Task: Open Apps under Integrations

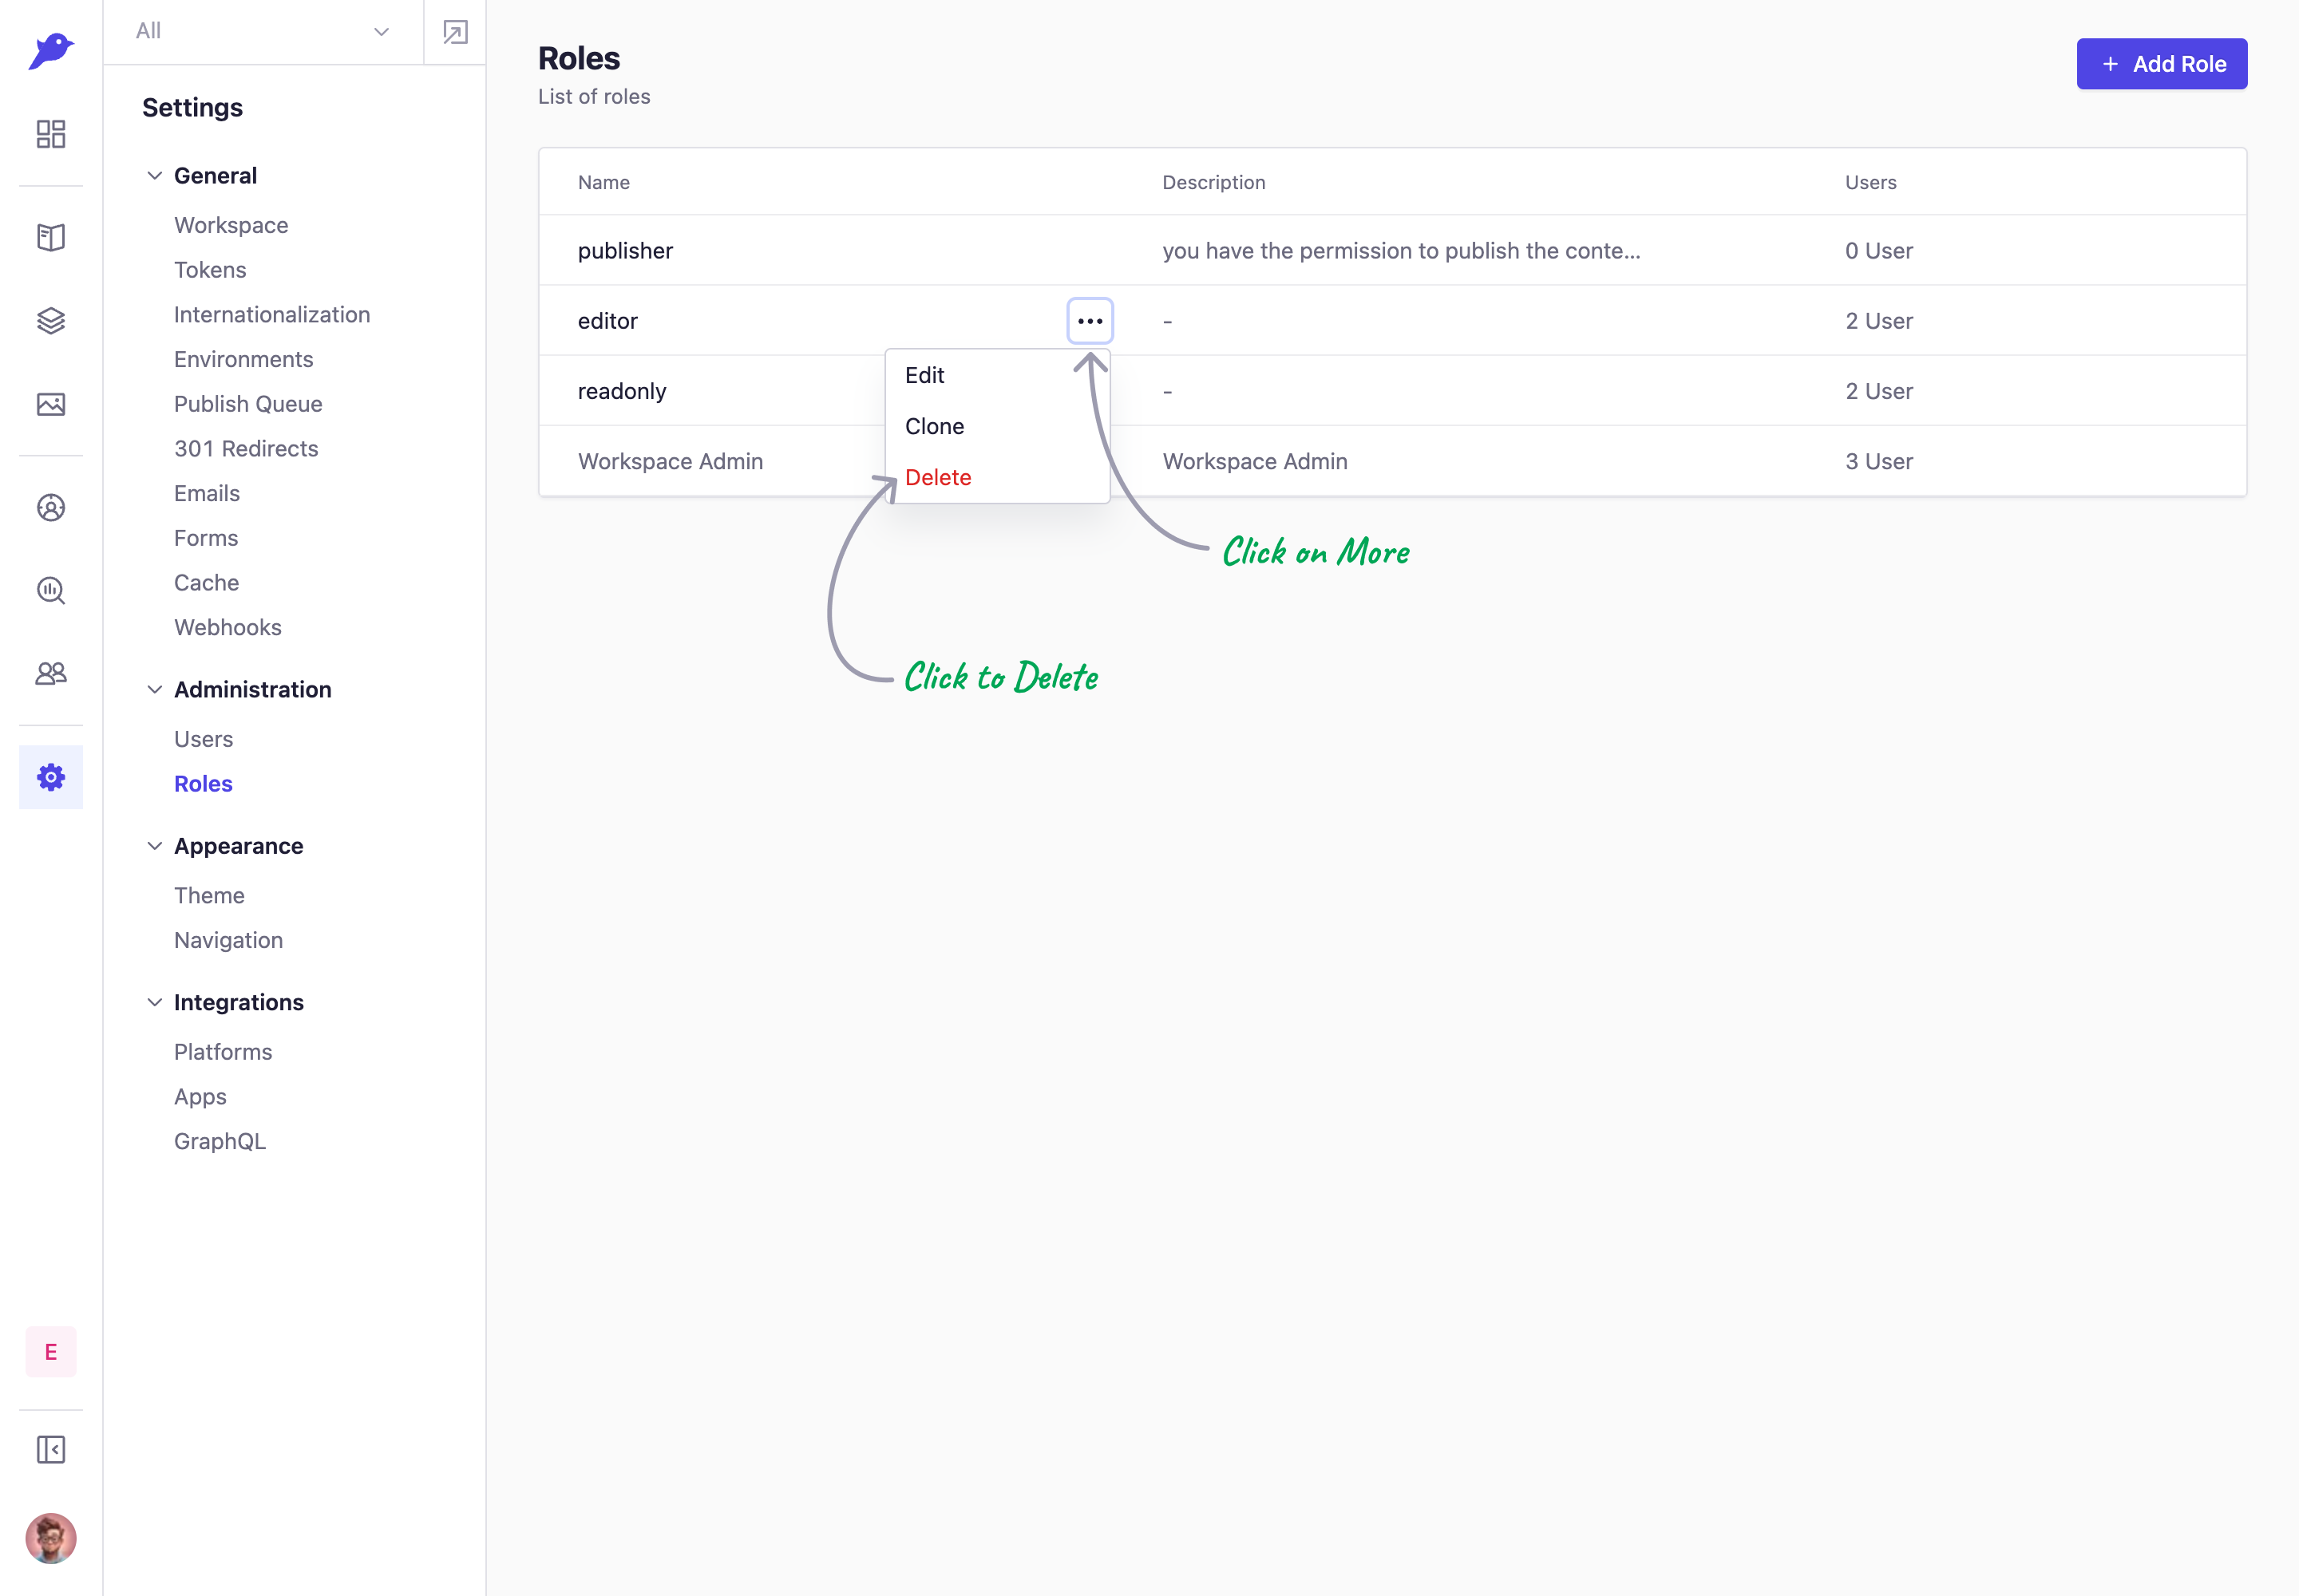Action: click(x=200, y=1097)
